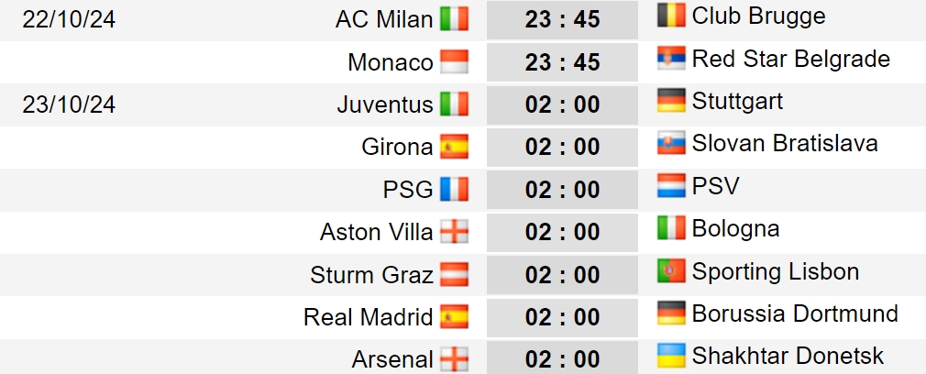Click the Serbian flag beside Red Star Belgrade
The width and height of the screenshot is (926, 374).
click(671, 58)
